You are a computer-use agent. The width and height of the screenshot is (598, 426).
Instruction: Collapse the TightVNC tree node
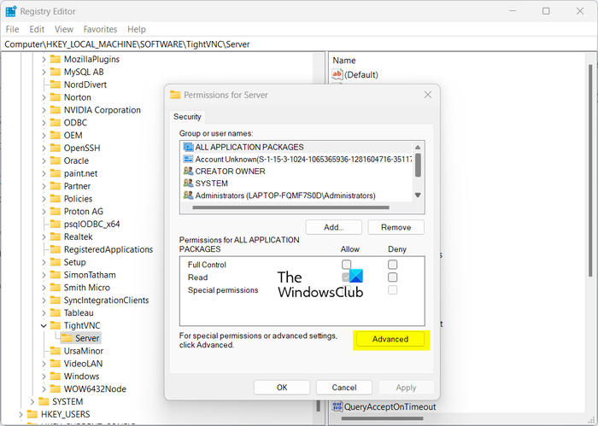click(x=44, y=325)
